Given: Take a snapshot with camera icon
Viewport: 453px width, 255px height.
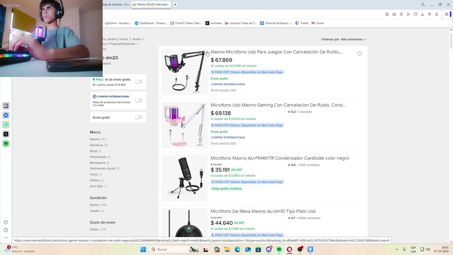Looking at the screenshot, I should coord(394,14).
